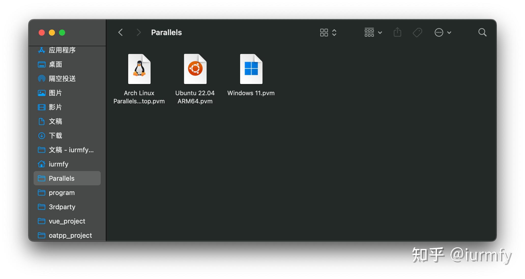The height and width of the screenshot is (279, 525).
Task: Open the oatpp_project sidebar folder
Action: [x=70, y=235]
